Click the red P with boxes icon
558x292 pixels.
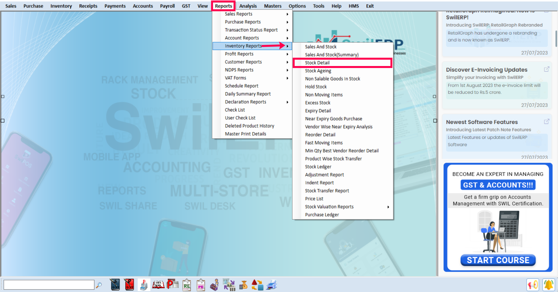tap(173, 284)
